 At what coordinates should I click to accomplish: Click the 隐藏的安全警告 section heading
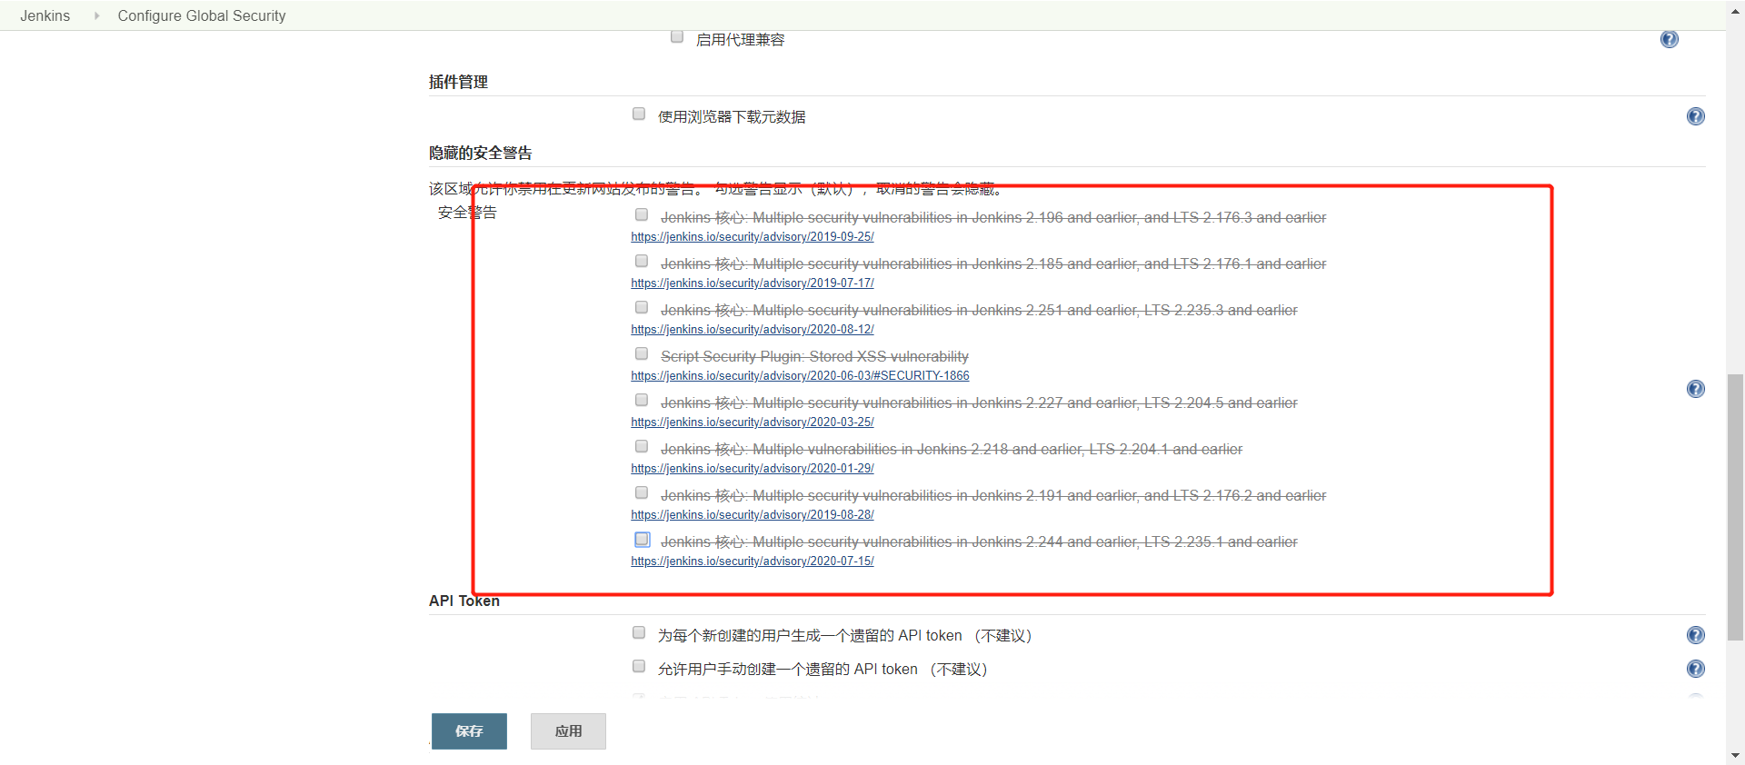(x=481, y=153)
